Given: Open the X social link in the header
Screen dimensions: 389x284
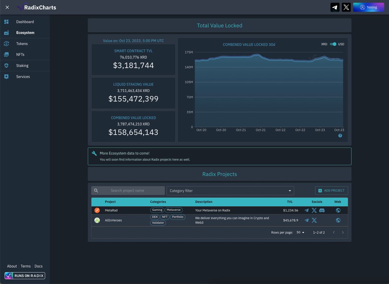Looking at the screenshot, I should point(346,7).
